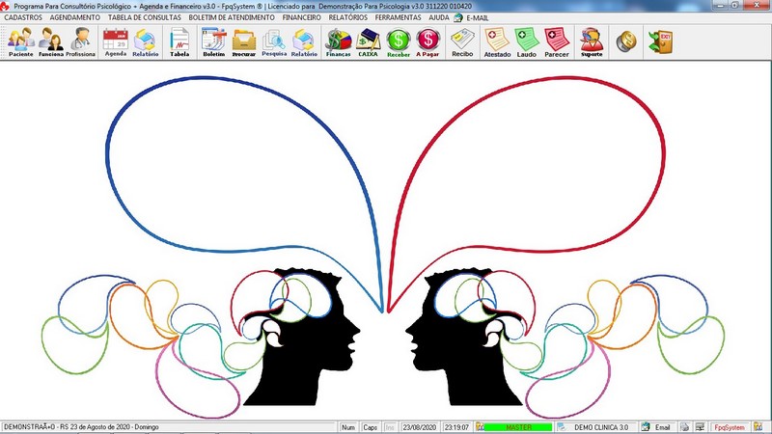Open the Funciona employees icon
Screen dimensions: 772x434
pos(51,42)
